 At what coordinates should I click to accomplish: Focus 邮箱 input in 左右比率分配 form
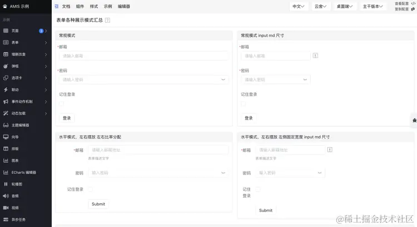point(158,150)
